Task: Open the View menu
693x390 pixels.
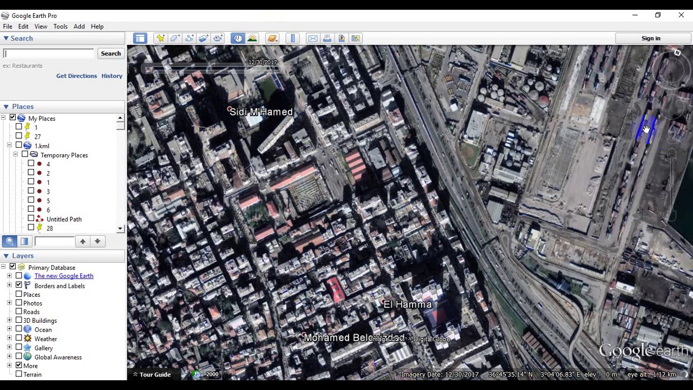Action: [x=41, y=26]
